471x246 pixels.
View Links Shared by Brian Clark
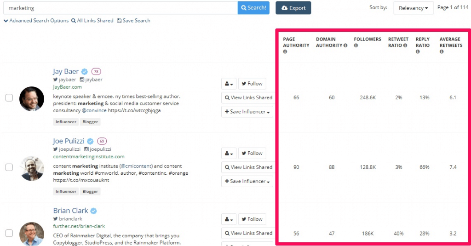(x=248, y=233)
